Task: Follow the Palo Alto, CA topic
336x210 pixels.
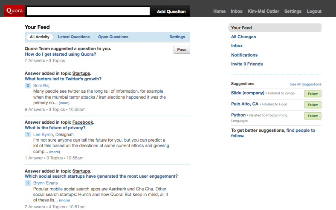Action: pyautogui.click(x=313, y=105)
